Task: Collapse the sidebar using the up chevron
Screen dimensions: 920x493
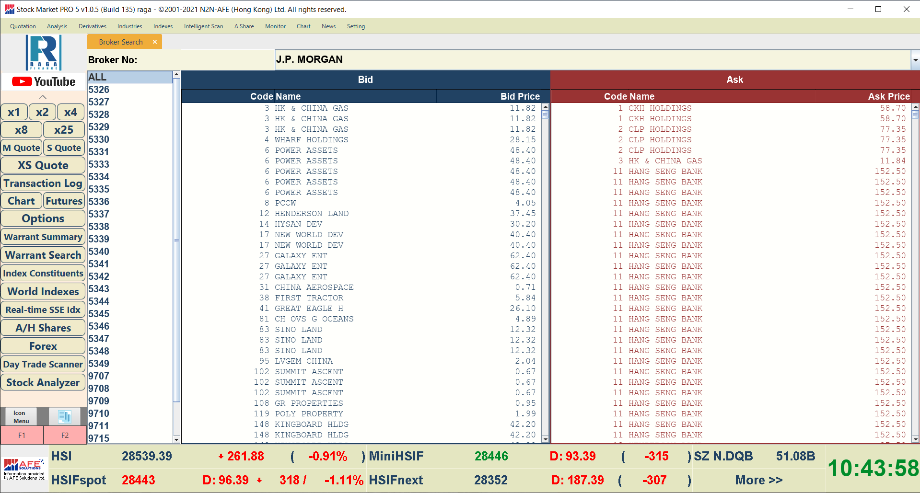Action: [43, 97]
